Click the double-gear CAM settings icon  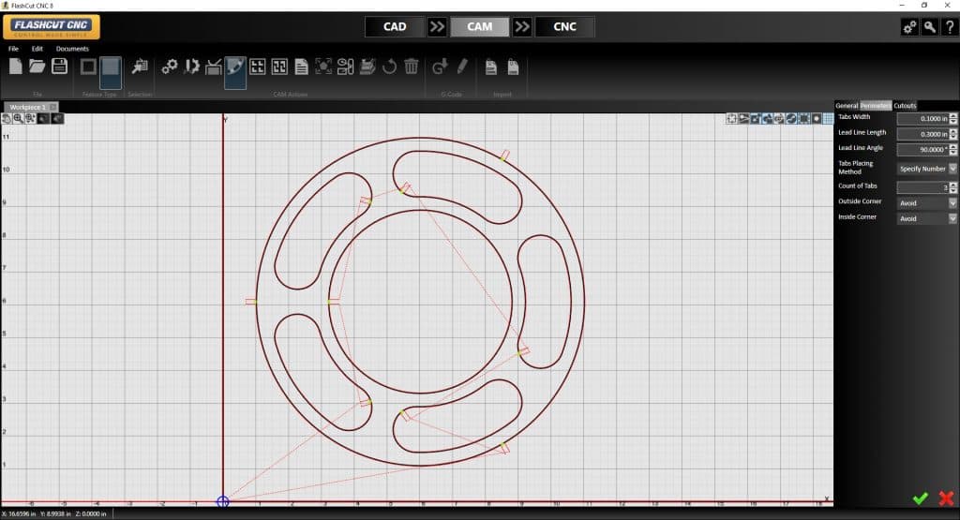click(170, 67)
